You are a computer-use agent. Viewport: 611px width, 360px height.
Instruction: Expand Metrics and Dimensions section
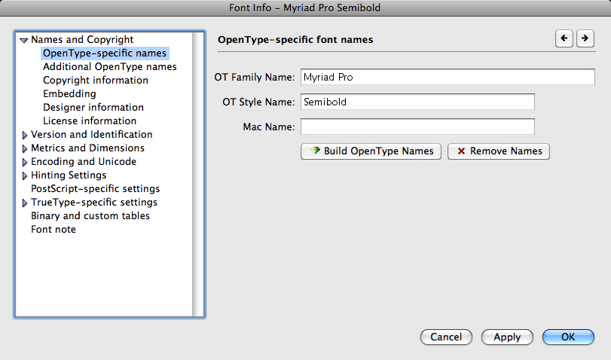tap(25, 149)
